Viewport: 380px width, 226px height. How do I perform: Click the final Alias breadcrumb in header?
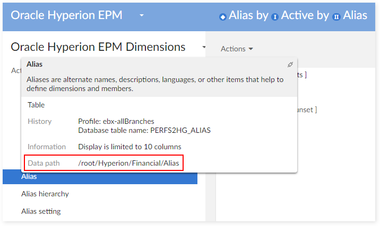click(355, 15)
